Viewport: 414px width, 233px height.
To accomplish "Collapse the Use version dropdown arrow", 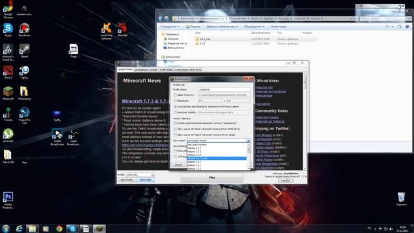I will [248, 141].
